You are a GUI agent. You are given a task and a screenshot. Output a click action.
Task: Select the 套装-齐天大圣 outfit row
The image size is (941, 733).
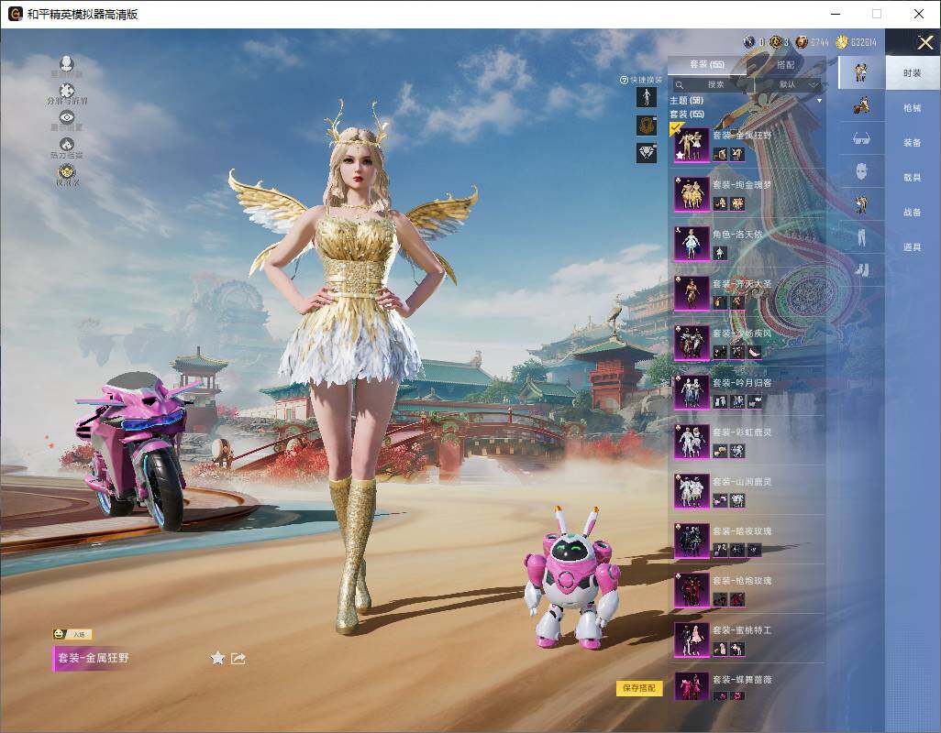pyautogui.click(x=747, y=293)
